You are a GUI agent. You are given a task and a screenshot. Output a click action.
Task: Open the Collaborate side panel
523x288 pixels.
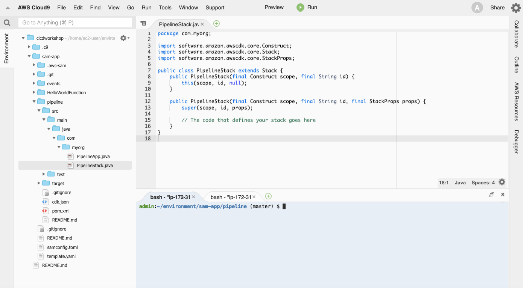(516, 34)
